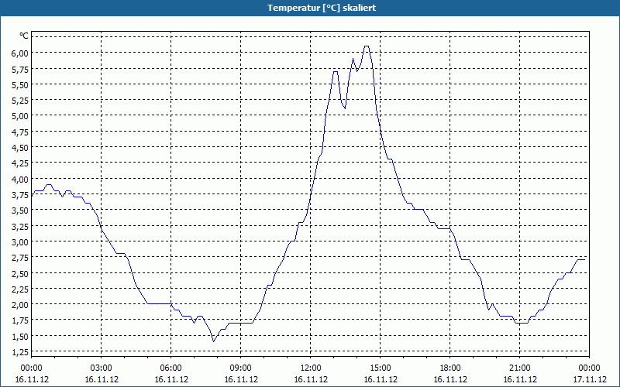The image size is (620, 387).
Task: Select the 4,75 y-axis value
Action: click(x=21, y=132)
